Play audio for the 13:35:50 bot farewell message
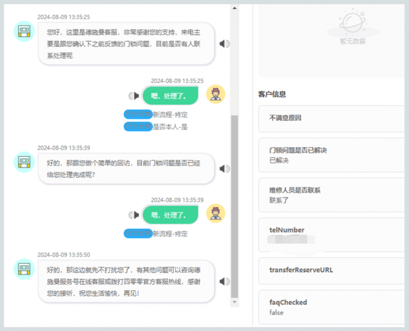409x331 pixels. coord(224,281)
